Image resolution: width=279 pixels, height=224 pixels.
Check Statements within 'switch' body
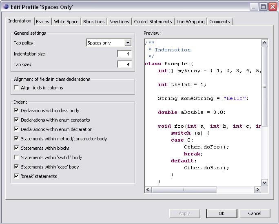[17, 157]
